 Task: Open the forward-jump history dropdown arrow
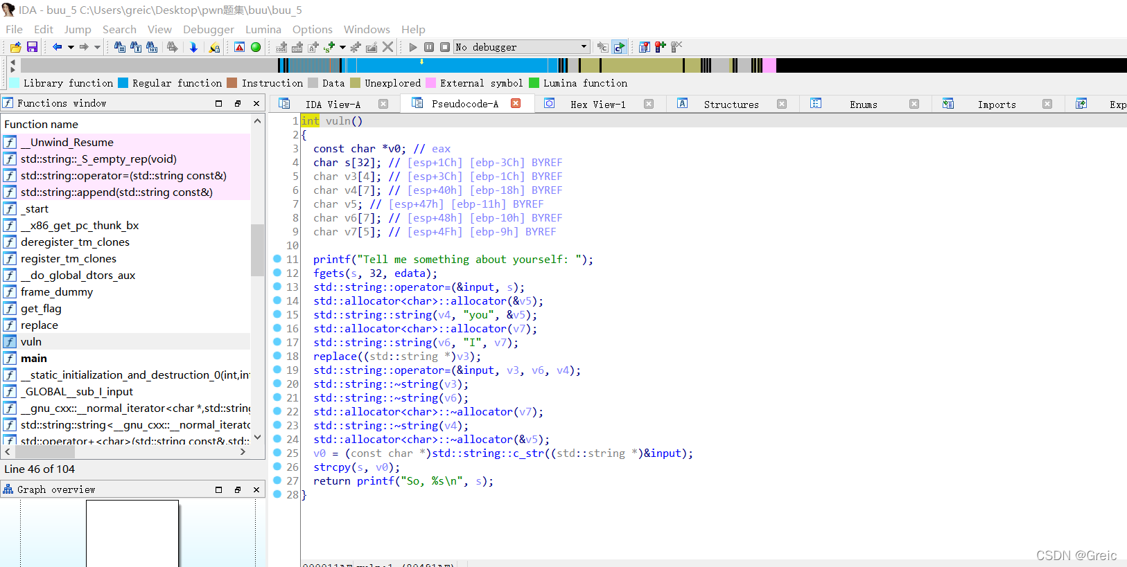pyautogui.click(x=97, y=47)
